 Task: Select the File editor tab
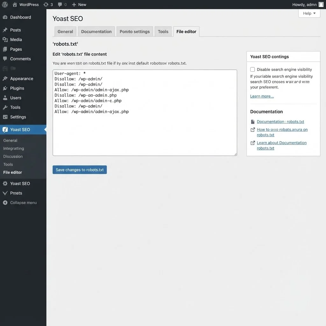[x=186, y=32]
